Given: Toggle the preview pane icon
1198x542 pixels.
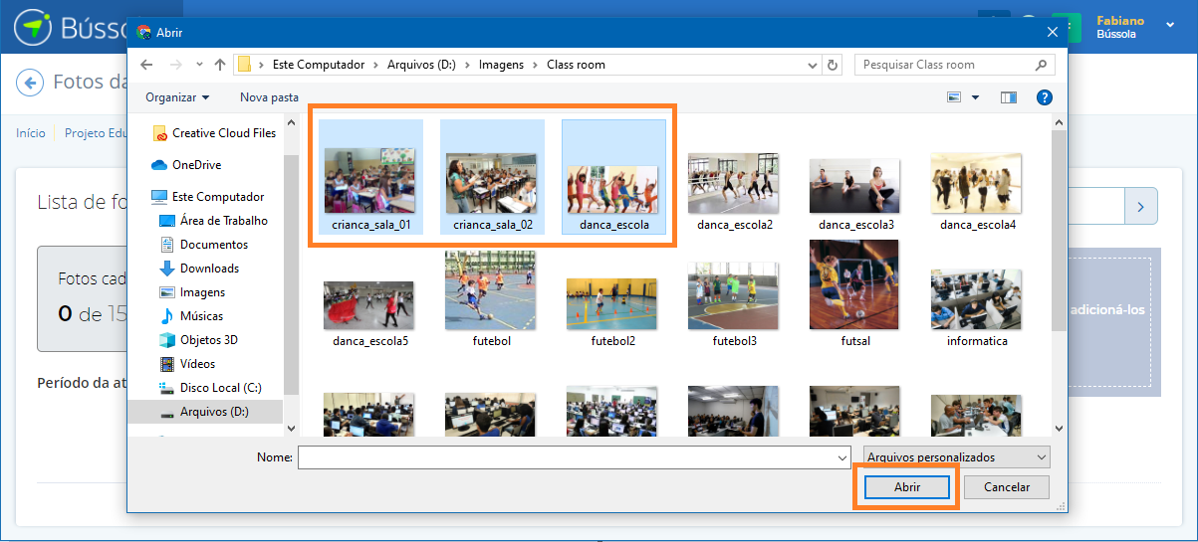Looking at the screenshot, I should coord(1009,97).
